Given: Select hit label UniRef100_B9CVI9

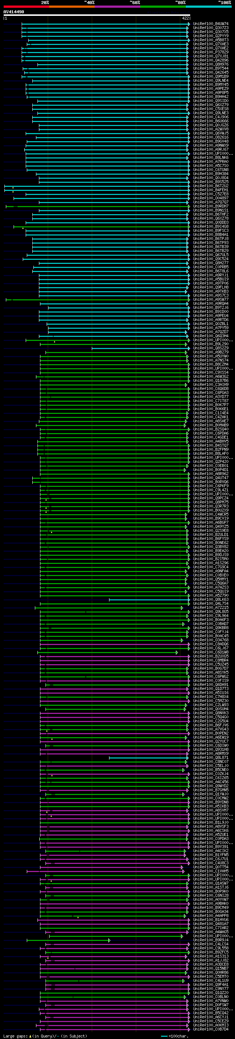Looking at the screenshot, I should tap(211, 518).
